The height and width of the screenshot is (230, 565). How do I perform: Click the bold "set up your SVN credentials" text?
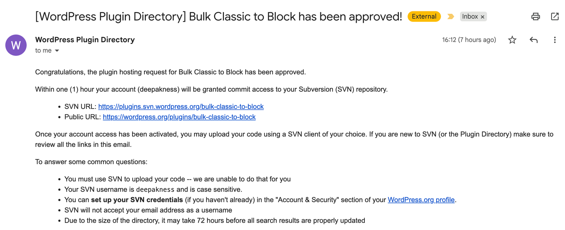pyautogui.click(x=137, y=200)
